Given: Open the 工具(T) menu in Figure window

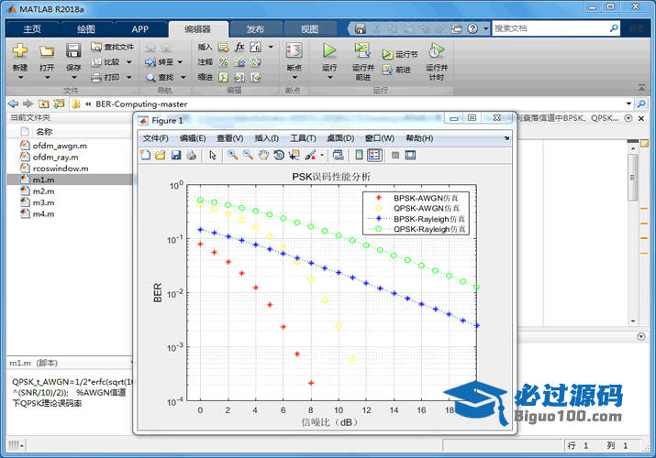Looking at the screenshot, I should click(303, 138).
